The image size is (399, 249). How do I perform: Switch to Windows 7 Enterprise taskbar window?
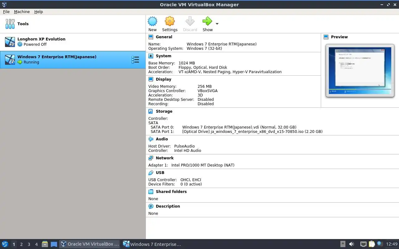pyautogui.click(x=152, y=244)
